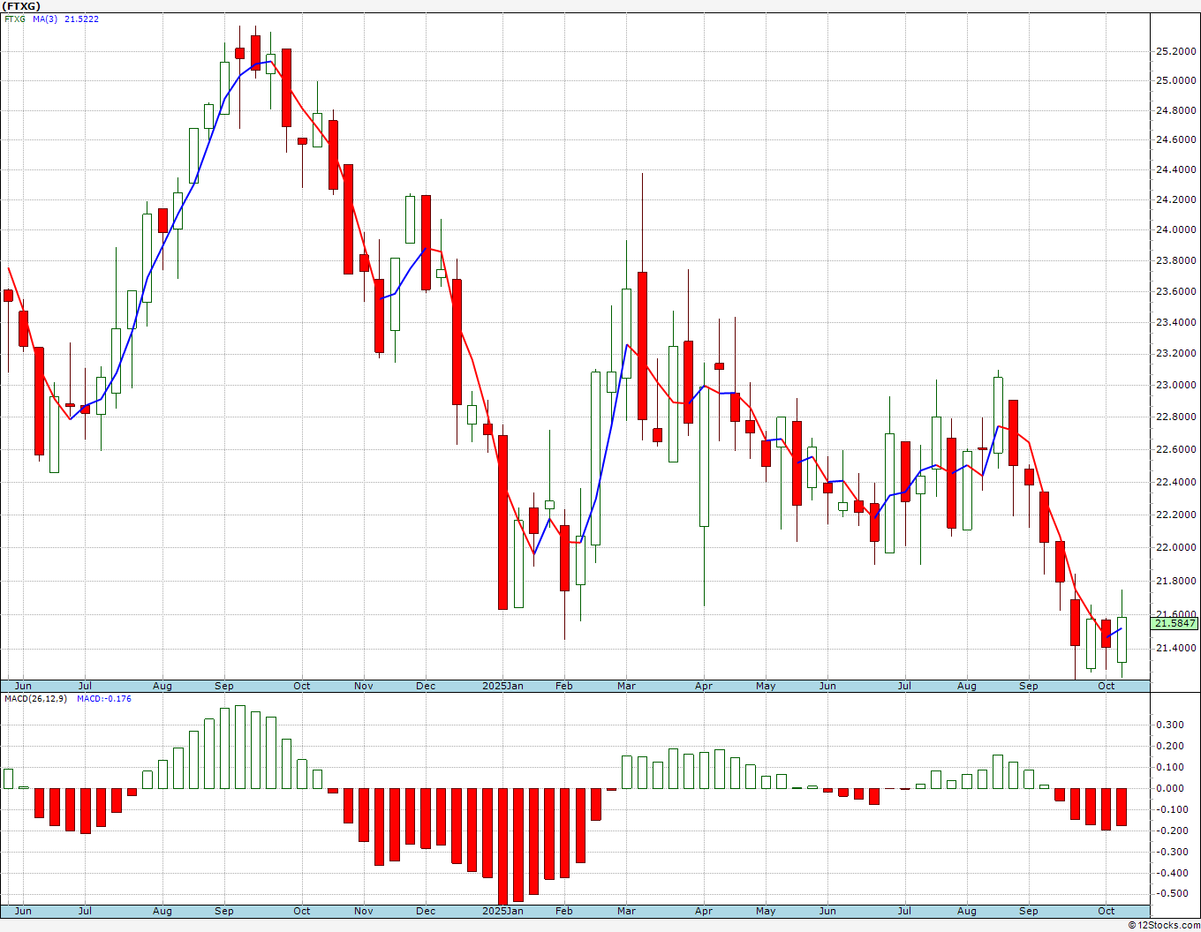Click Dec on the MACD panel axis
The width and height of the screenshot is (1201, 932).
tap(426, 911)
